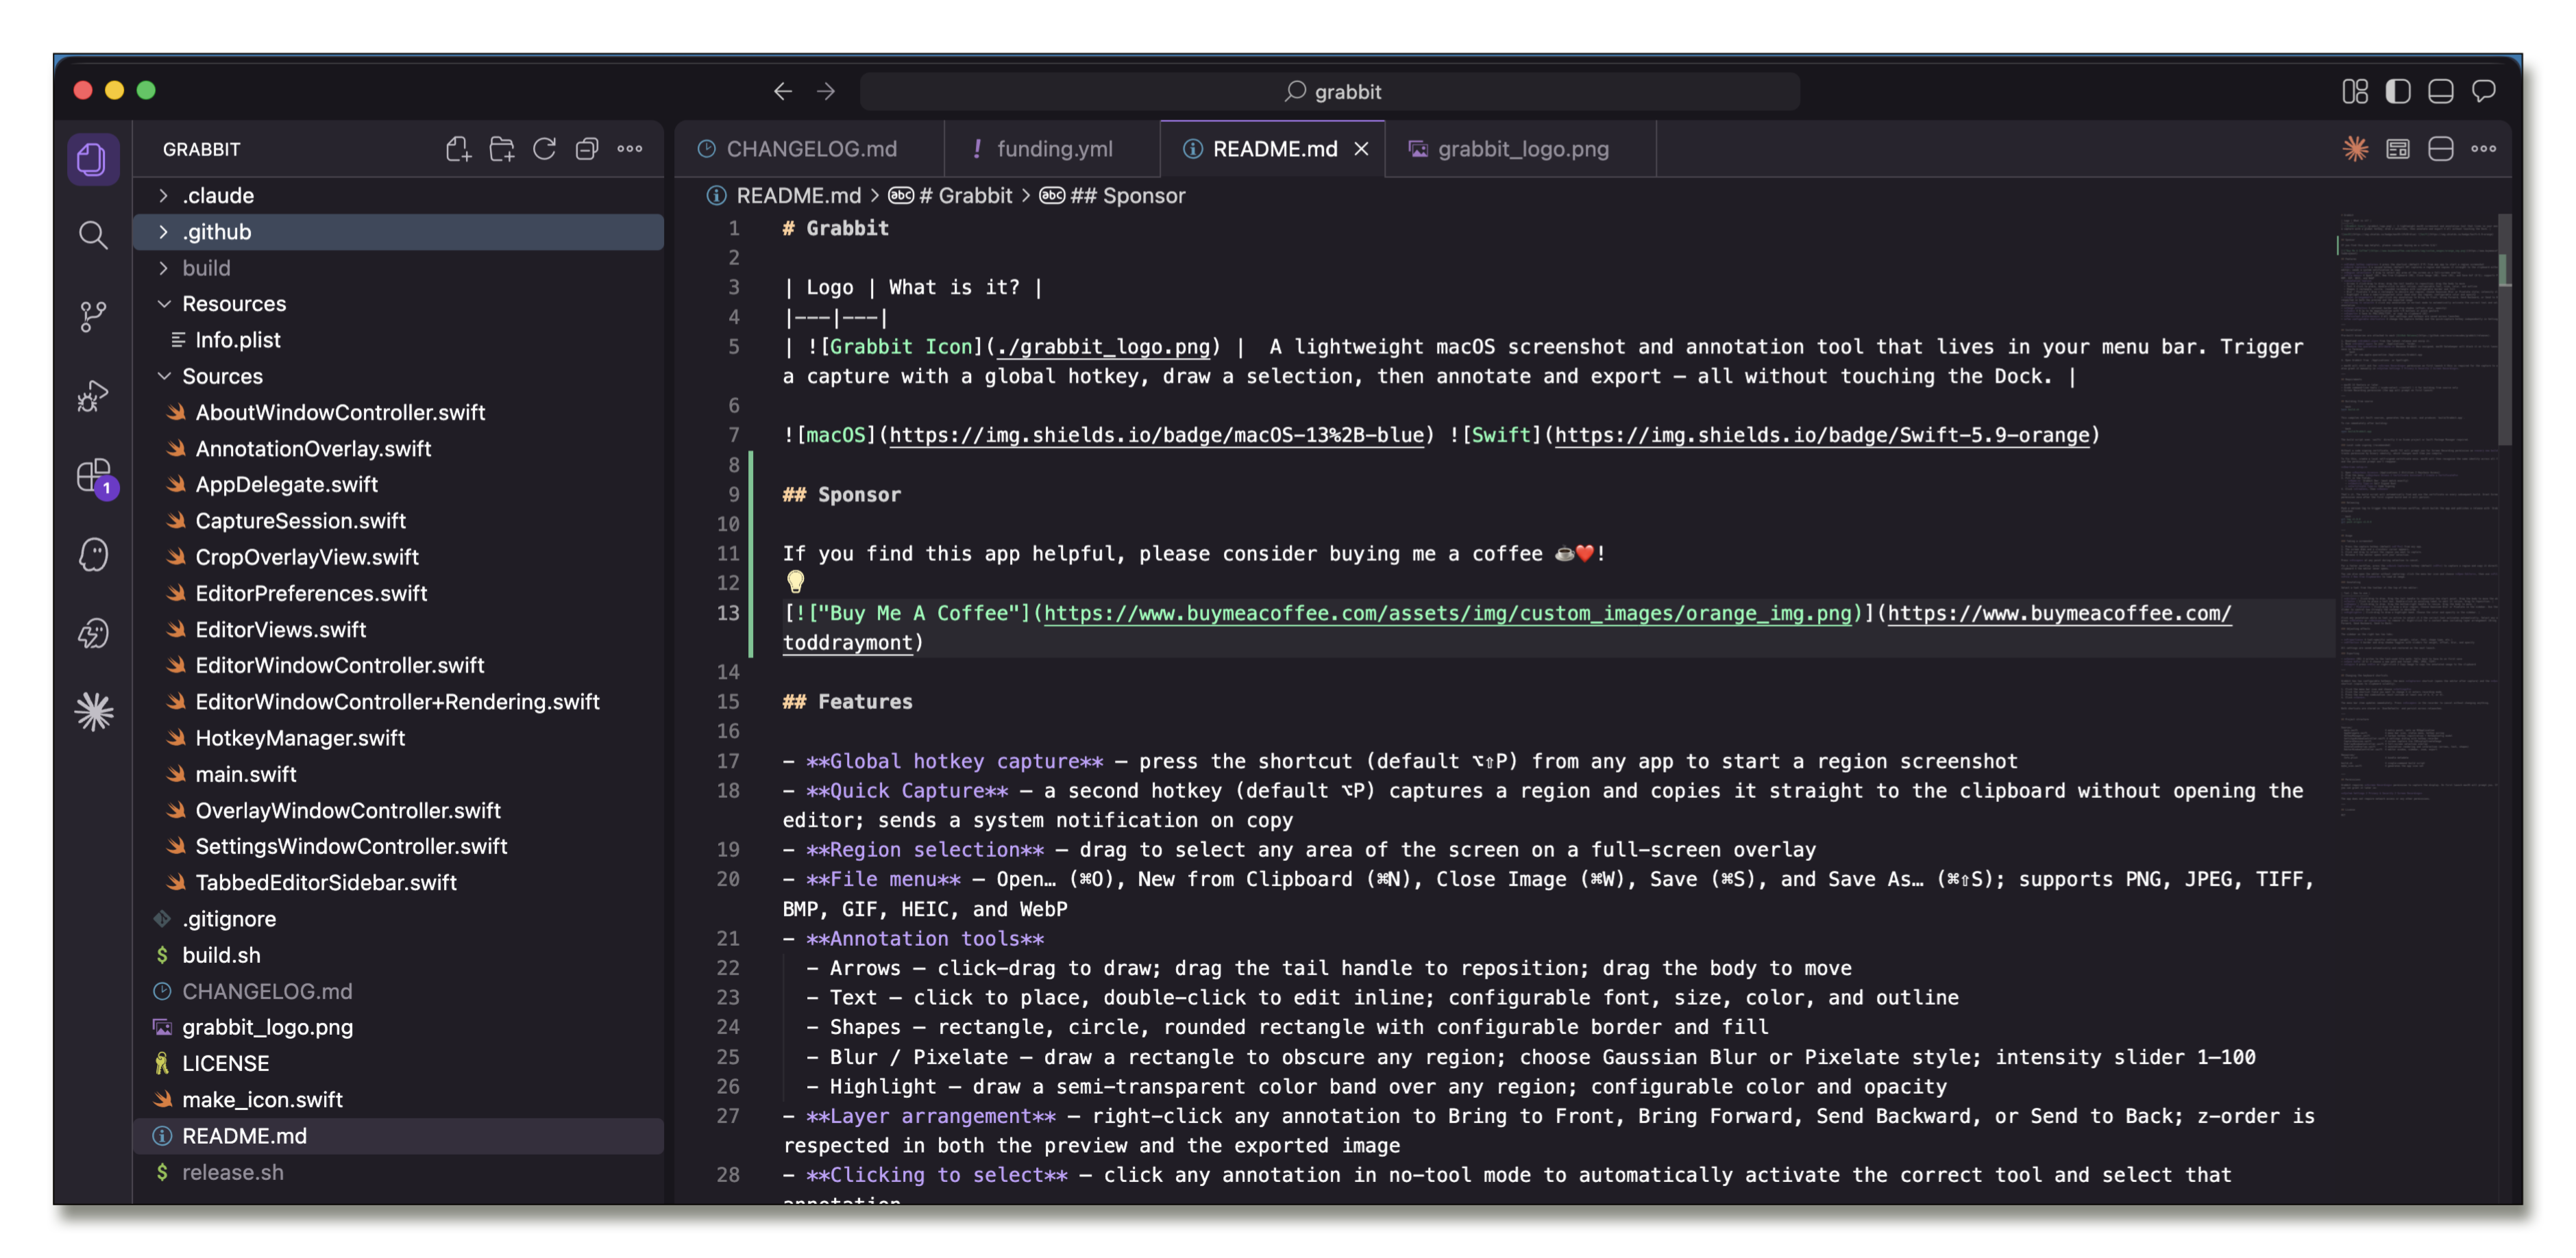
Task: Open TabbedEditorSidebar.swift file
Action: (x=398, y=883)
